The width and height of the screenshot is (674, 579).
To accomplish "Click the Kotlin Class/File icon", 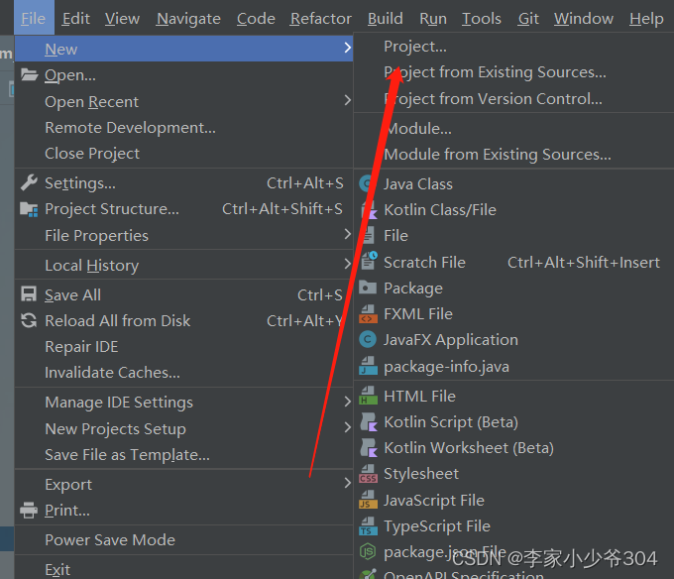I will pyautogui.click(x=369, y=210).
